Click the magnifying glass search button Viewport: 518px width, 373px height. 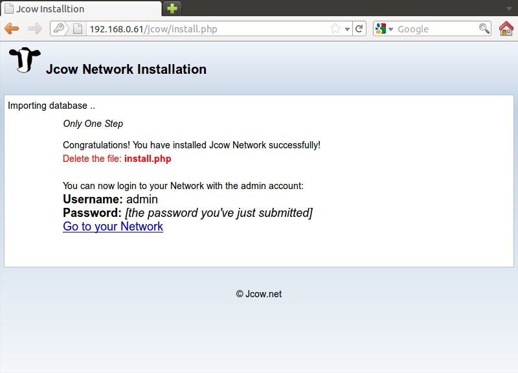point(484,28)
